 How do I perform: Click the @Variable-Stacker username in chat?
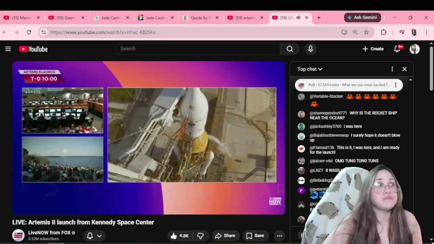point(327,97)
